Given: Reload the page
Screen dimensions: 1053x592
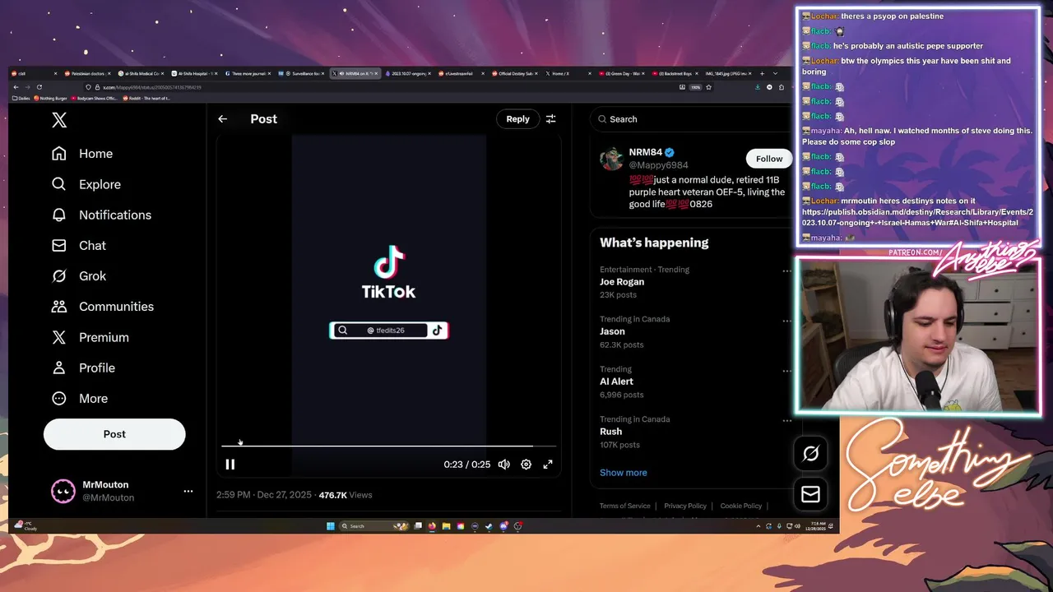Looking at the screenshot, I should [39, 87].
